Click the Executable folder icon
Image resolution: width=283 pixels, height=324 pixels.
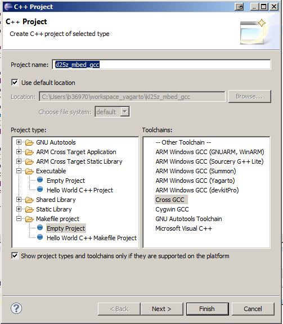click(x=29, y=171)
